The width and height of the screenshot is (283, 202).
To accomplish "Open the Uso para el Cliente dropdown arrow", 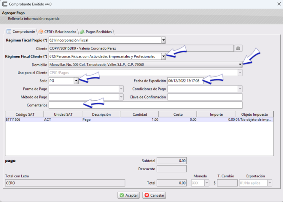I will click(x=240, y=73).
